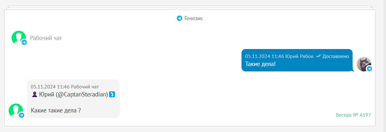Click Рабочий чат label inside the grey message
The height and width of the screenshot is (132, 386).
85,87
